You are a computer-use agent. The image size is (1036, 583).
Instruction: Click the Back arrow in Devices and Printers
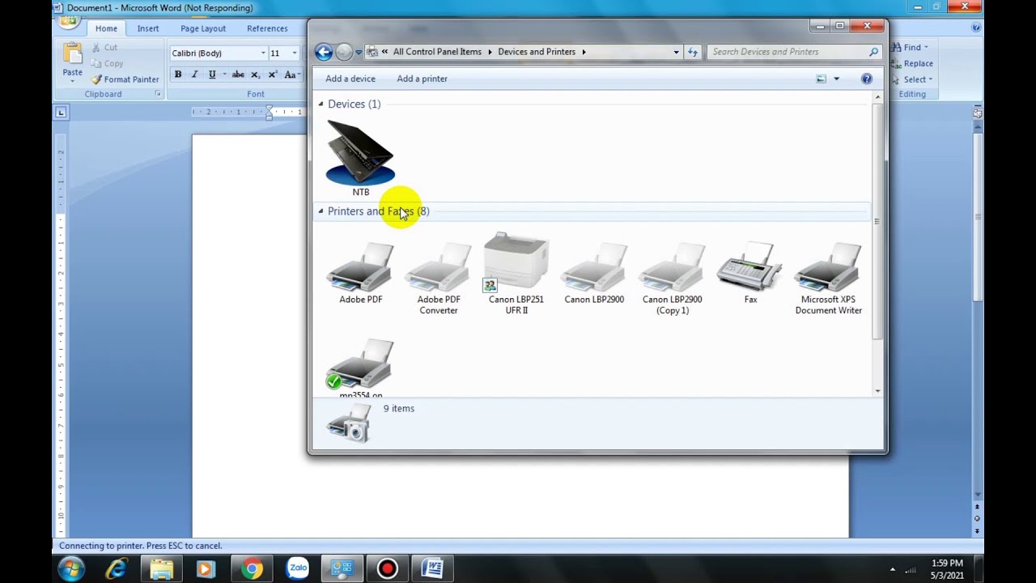(324, 52)
